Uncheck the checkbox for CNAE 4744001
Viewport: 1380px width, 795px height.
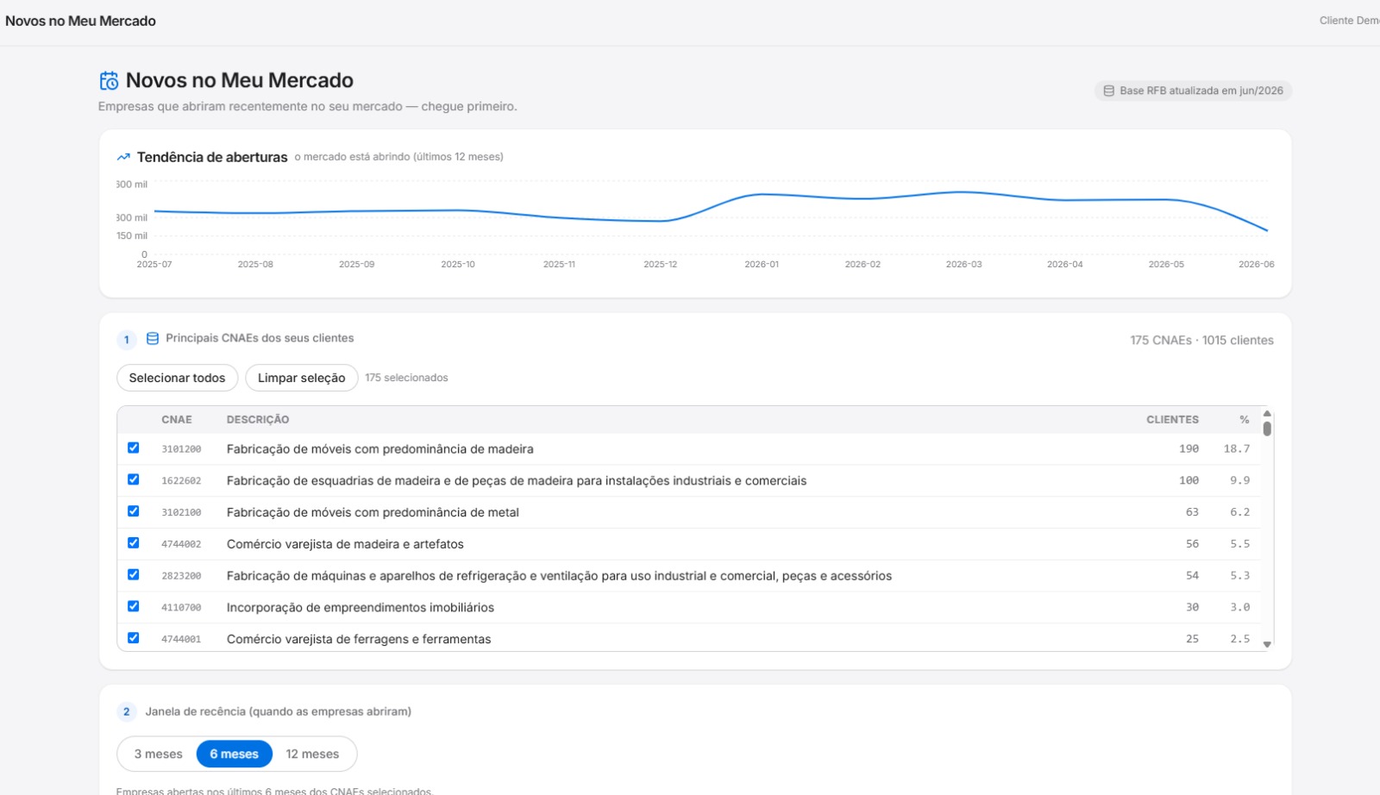(133, 638)
